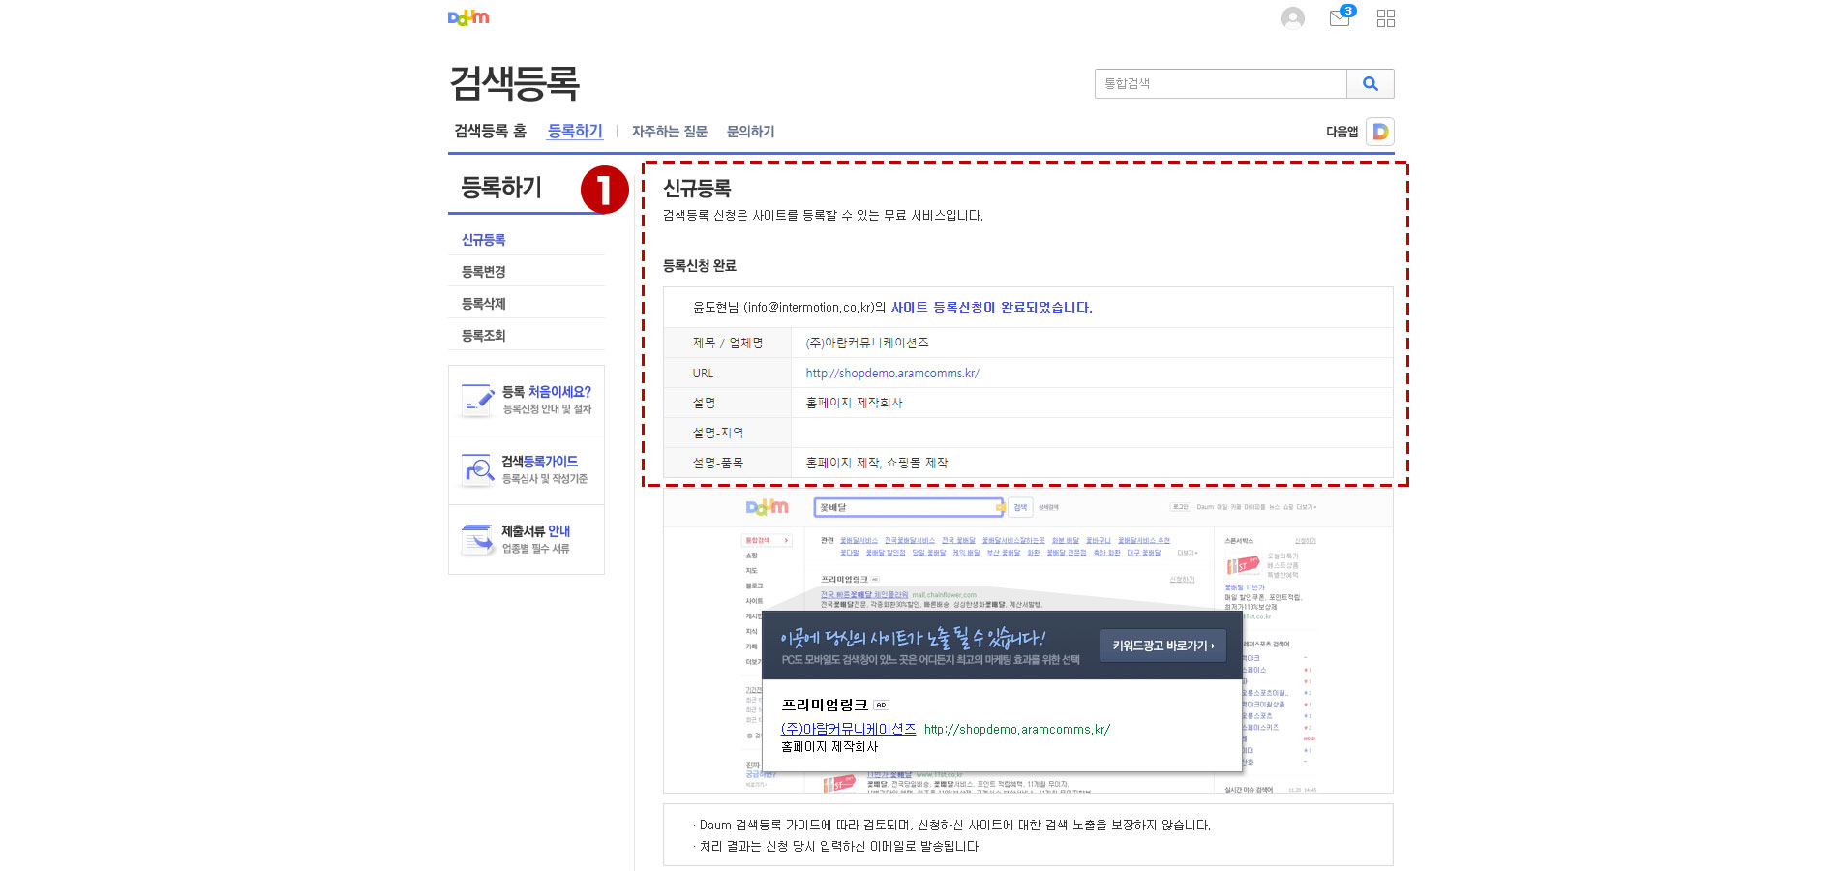1839x871 pixels.
Task: Click the 프리미엄링크 preview heading
Action: (x=825, y=705)
